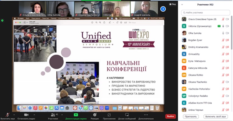
Task: Toggle Stop Video (Остановить видео) camera
Action: (26, 115)
